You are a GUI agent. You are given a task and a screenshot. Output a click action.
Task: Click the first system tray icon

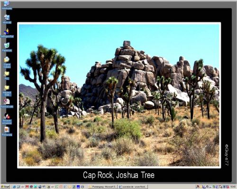pos(198,187)
